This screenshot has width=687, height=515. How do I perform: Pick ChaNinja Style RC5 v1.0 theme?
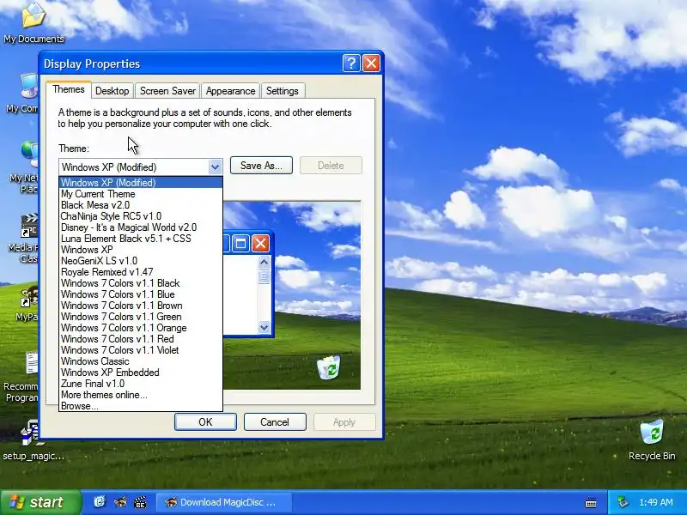141,216
